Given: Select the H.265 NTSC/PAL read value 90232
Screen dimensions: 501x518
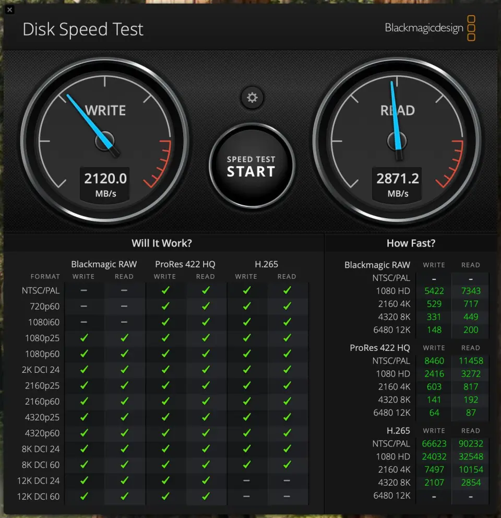Looking at the screenshot, I should click(x=470, y=443).
